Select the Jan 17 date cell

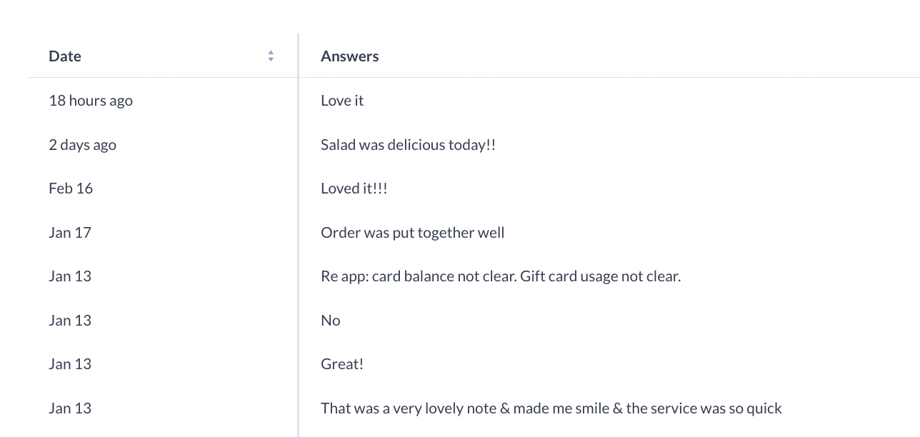(x=70, y=233)
